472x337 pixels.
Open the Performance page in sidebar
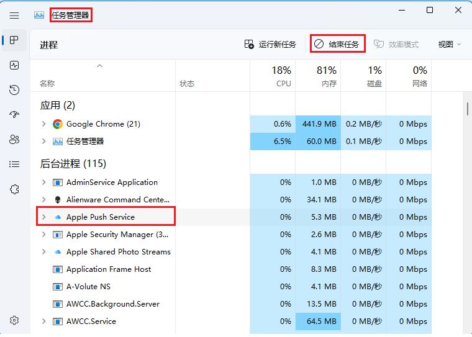[x=14, y=65]
